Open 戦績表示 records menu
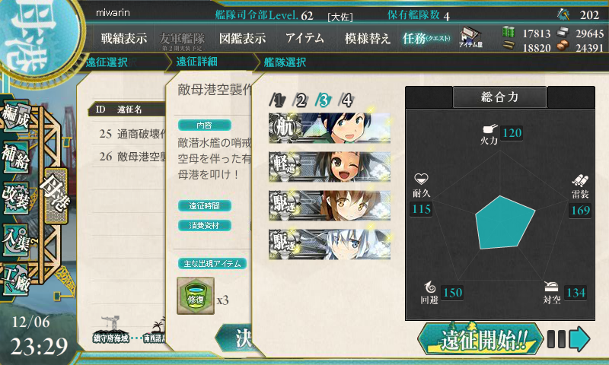This screenshot has height=365, width=609. click(x=124, y=38)
